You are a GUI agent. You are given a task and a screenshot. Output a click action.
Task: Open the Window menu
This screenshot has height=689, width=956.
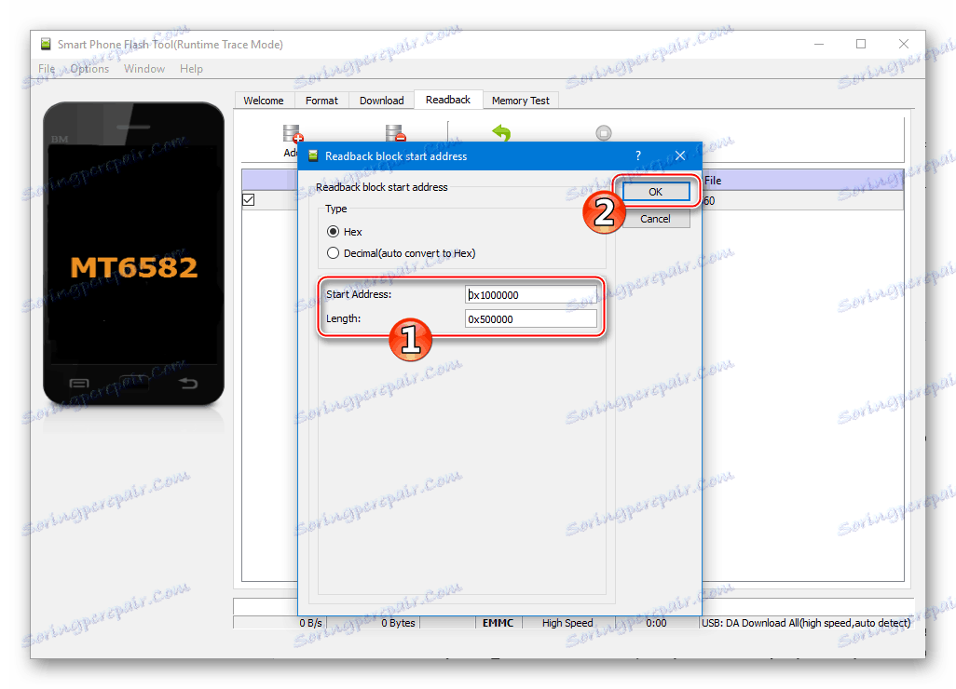144,68
